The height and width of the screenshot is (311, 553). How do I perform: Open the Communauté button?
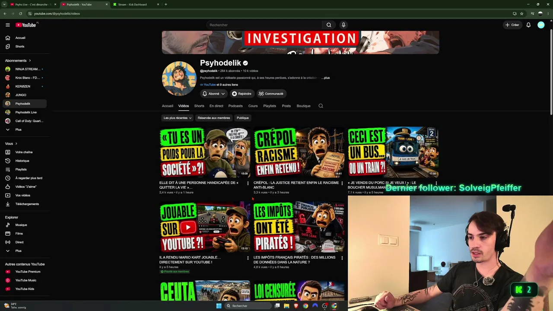[x=271, y=94]
